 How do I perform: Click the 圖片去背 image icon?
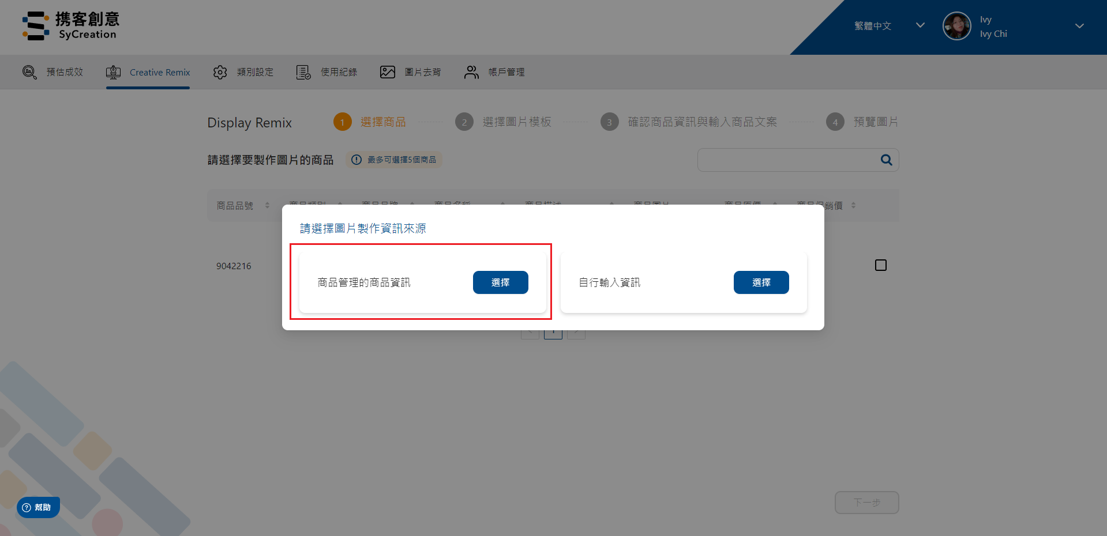point(388,72)
